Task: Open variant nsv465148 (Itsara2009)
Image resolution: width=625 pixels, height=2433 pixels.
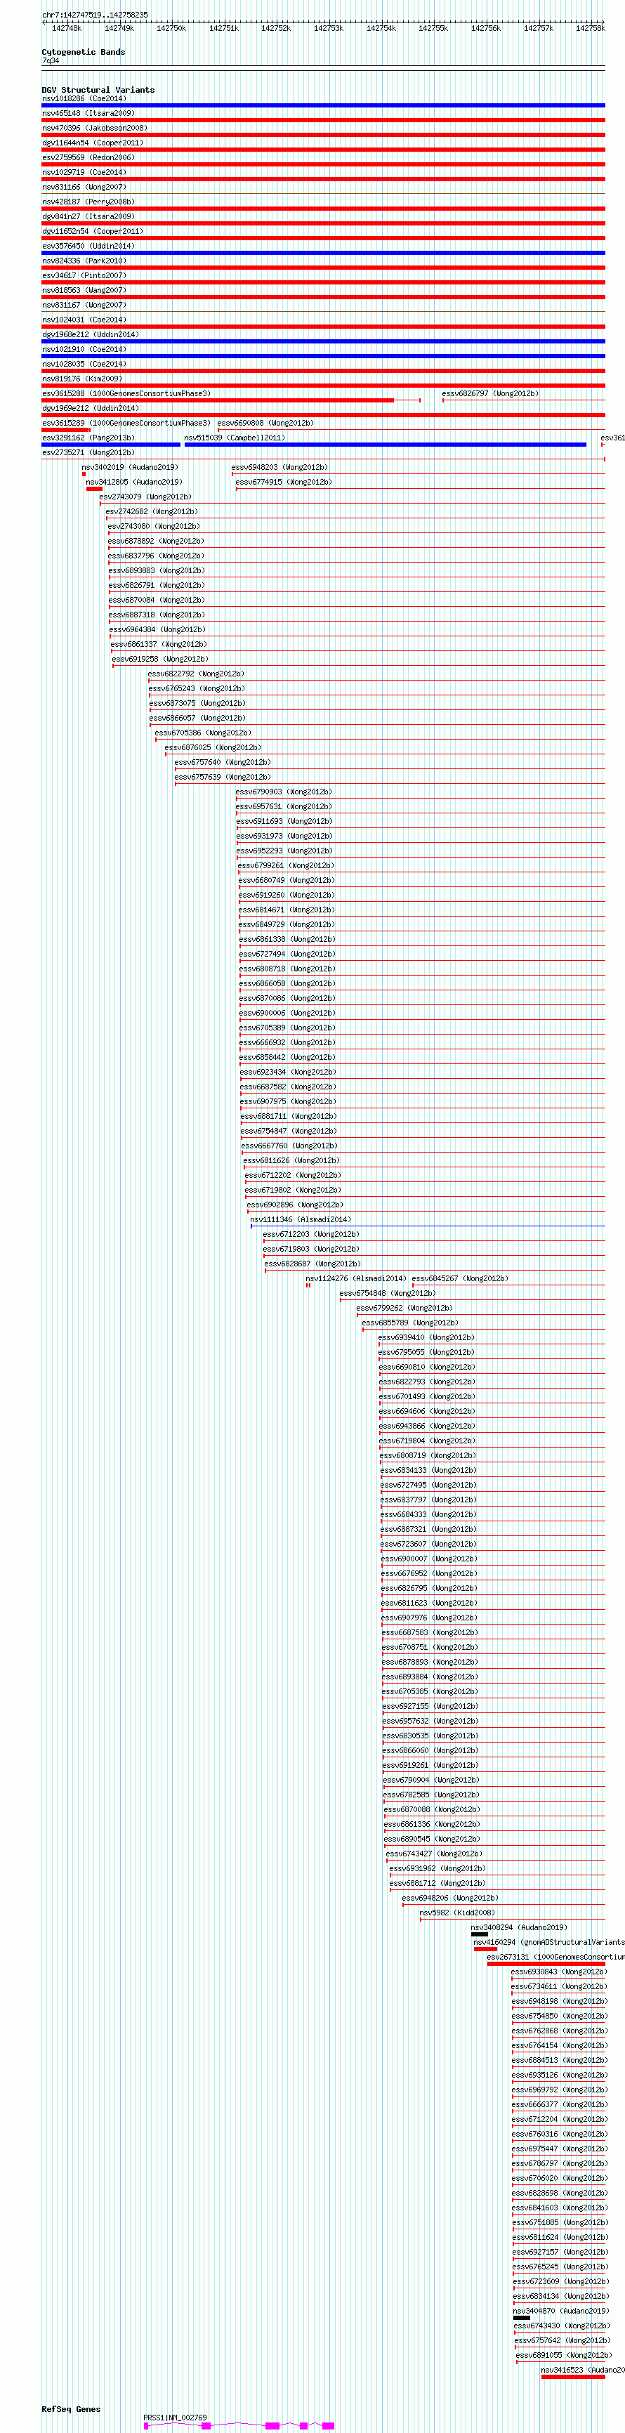Action: [88, 113]
